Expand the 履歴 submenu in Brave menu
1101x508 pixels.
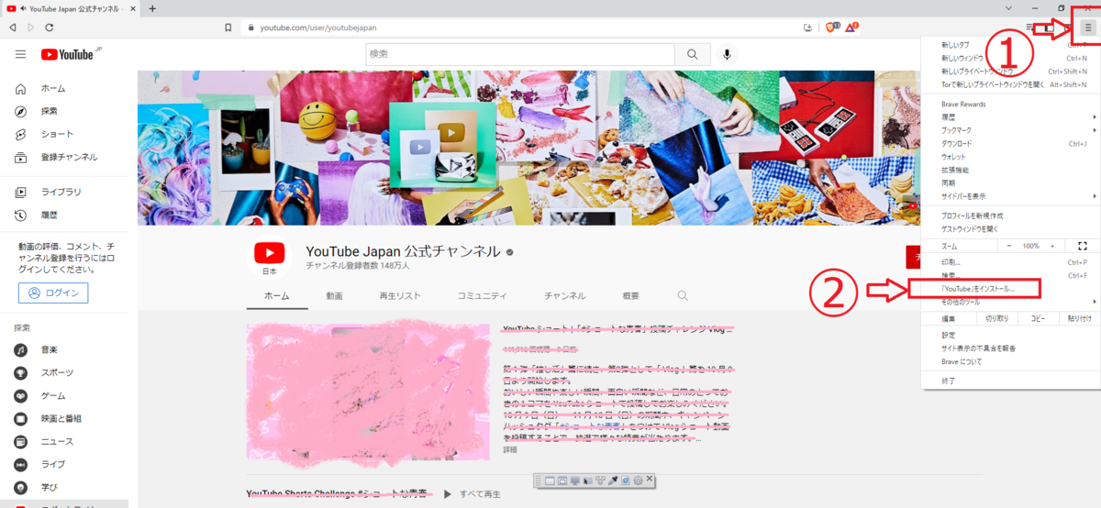click(x=1011, y=117)
